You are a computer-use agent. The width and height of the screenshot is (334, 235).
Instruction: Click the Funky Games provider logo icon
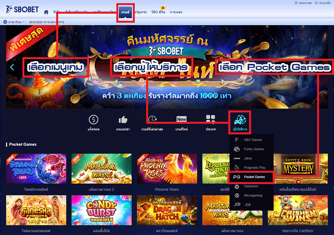click(x=237, y=149)
